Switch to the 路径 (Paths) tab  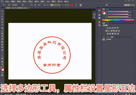(112, 37)
